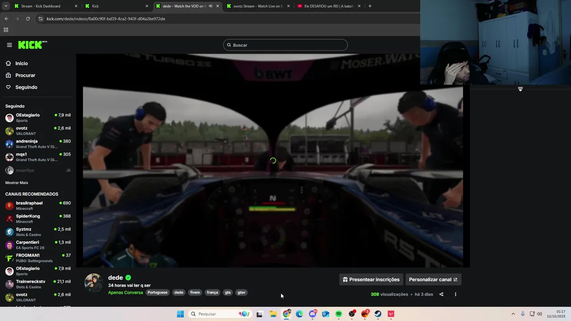Open the apps grid in bookmarks bar

(6, 30)
